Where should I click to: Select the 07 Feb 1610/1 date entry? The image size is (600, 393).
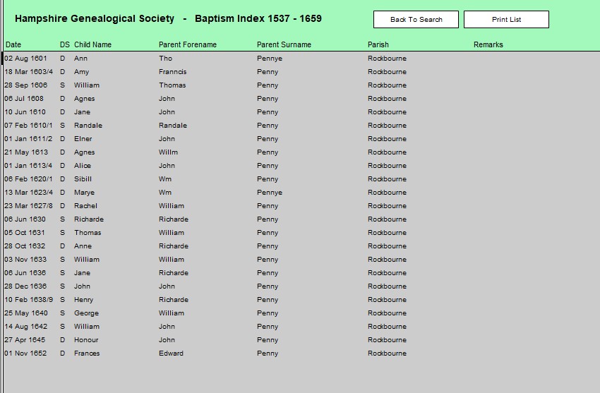coord(28,126)
